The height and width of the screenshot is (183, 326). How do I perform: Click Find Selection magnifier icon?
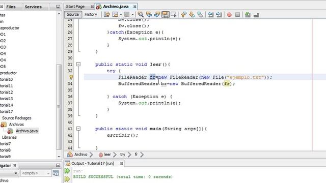[x=141, y=15]
